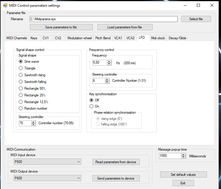221x189 pixels.
Task: Select Rectangle 25% signal shape
Action: pyautogui.click(x=32, y=95)
